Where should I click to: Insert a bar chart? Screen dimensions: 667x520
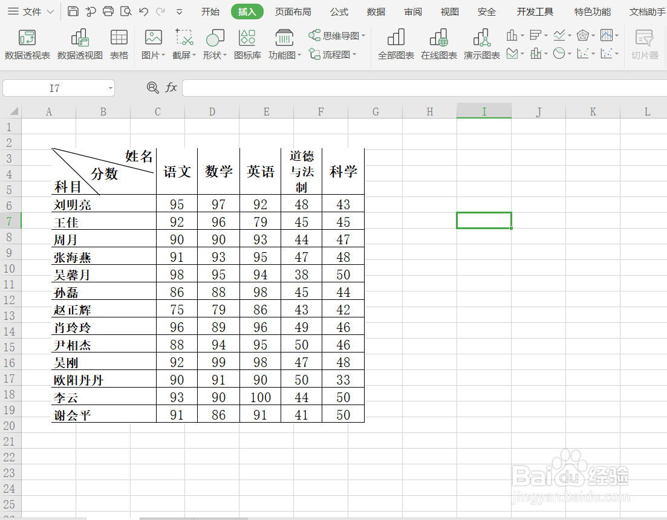(536, 35)
